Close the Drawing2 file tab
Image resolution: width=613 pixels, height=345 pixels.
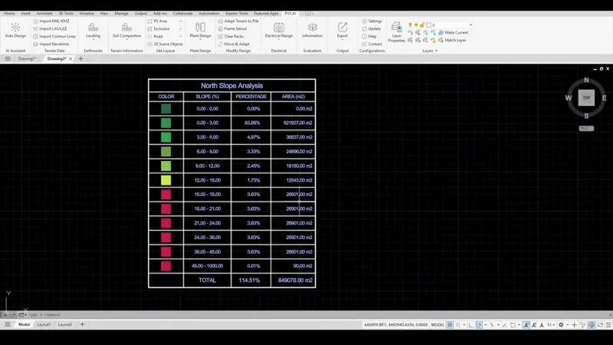[x=70, y=59]
